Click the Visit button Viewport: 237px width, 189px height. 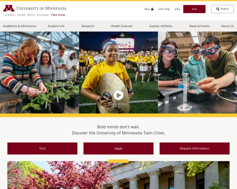42,148
